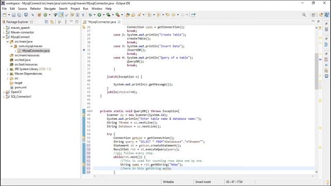Click the New Java Class icon

[46, 15]
